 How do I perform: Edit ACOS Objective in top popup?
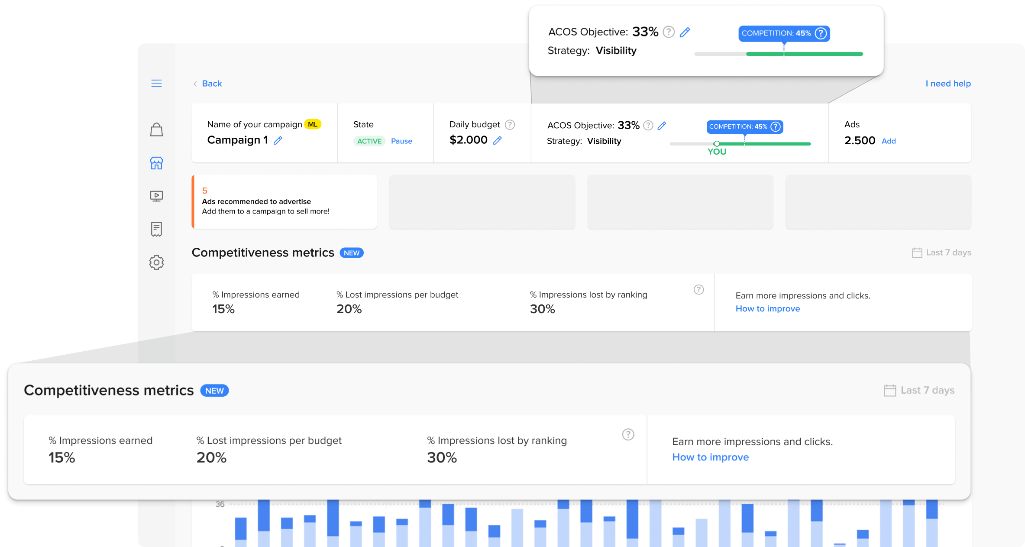[685, 32]
